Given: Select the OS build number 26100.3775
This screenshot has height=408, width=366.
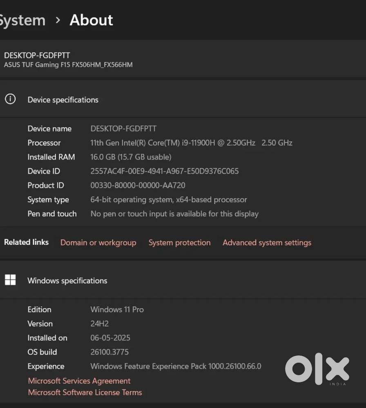Looking at the screenshot, I should [x=110, y=352].
